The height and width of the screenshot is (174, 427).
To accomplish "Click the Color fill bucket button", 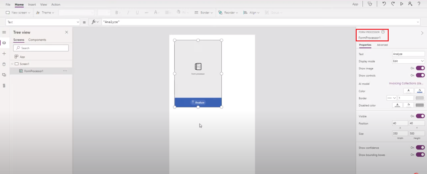I will [x=420, y=91].
